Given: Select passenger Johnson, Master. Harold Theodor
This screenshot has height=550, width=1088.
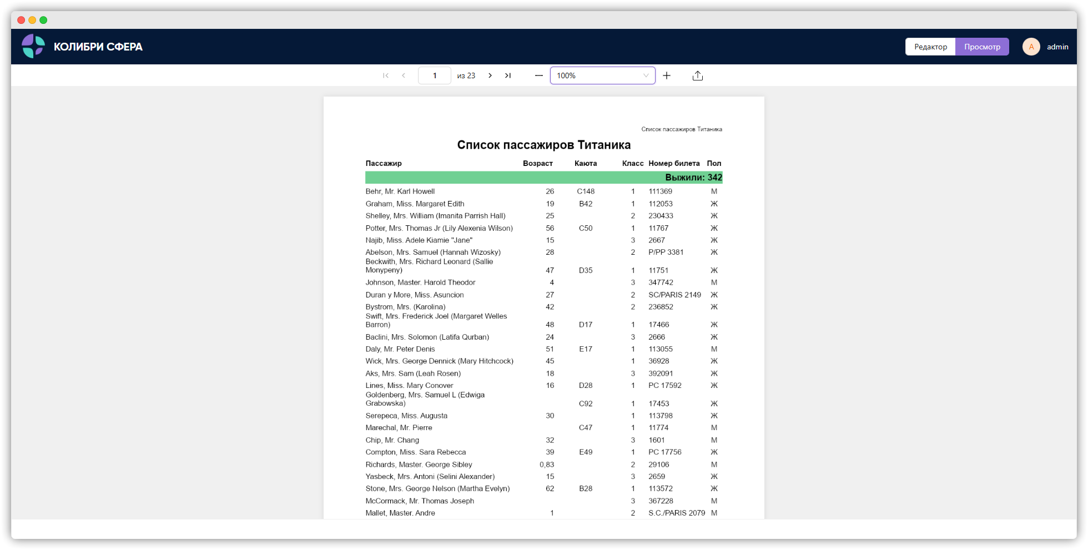Looking at the screenshot, I should [420, 282].
